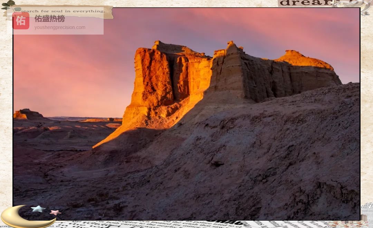Click the red 佑 logo icon
Screen dimensions: 373x228
coord(21,21)
